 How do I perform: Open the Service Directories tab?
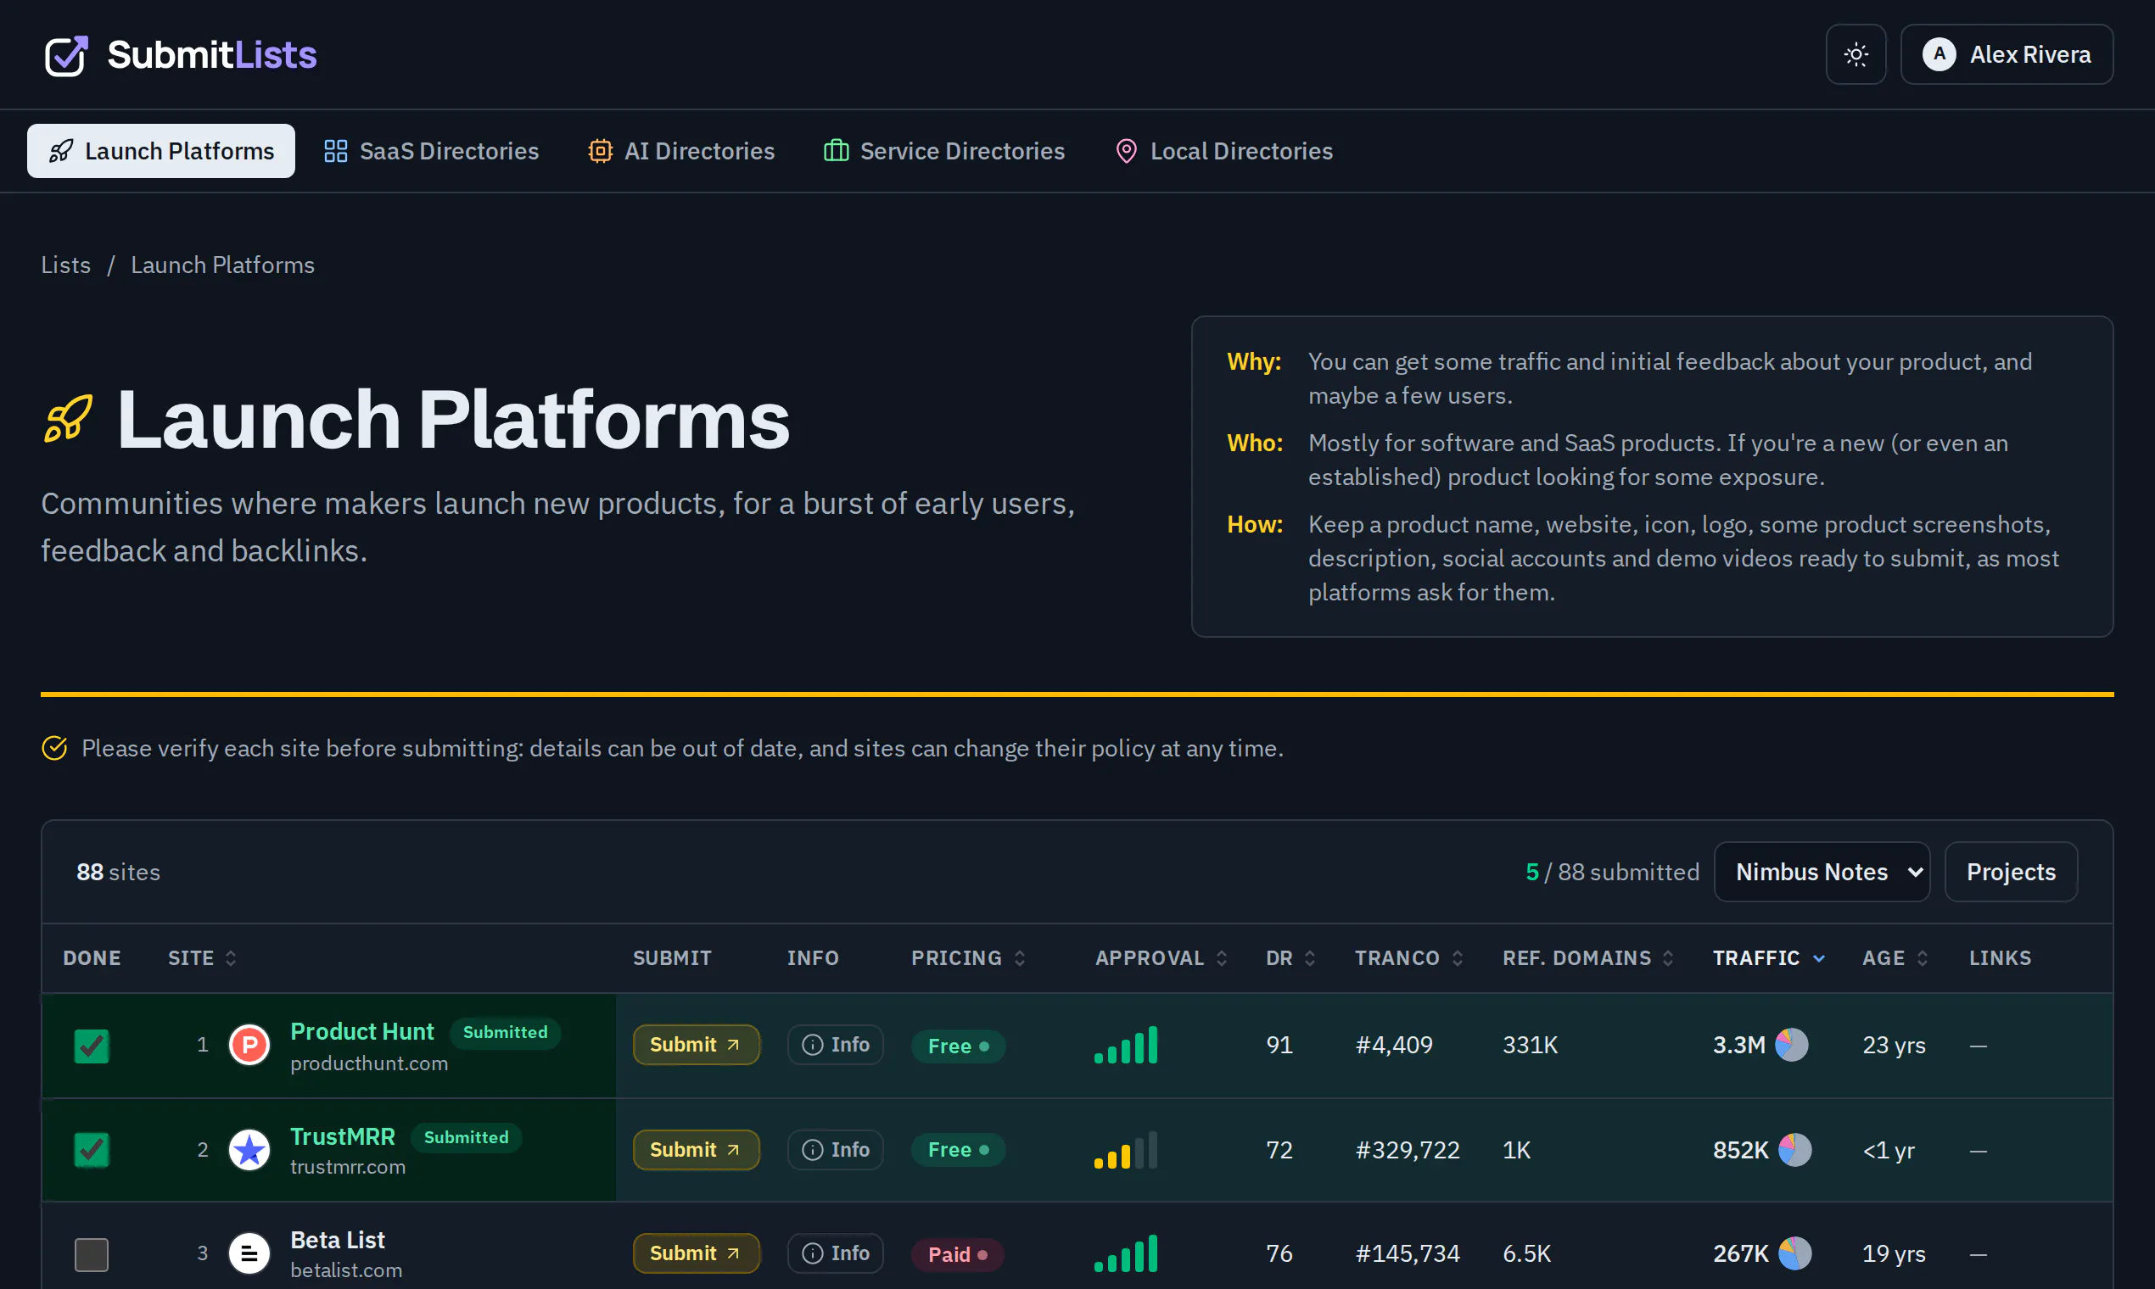click(943, 151)
